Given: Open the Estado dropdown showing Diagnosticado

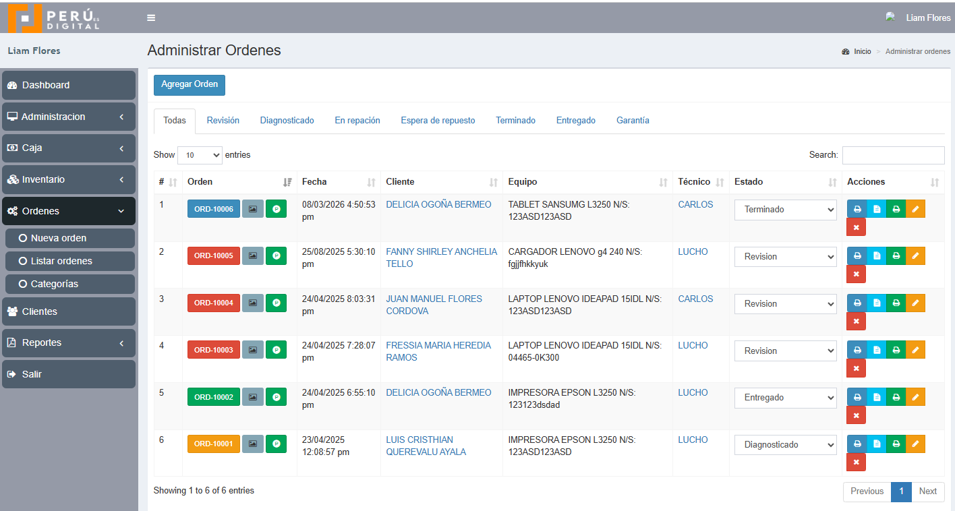Looking at the screenshot, I should coord(785,445).
